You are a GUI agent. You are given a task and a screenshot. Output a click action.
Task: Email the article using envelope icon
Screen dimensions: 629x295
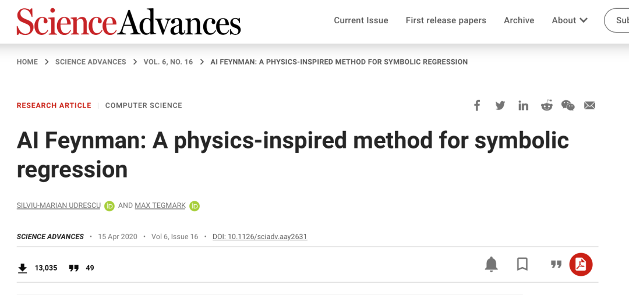[x=589, y=105]
